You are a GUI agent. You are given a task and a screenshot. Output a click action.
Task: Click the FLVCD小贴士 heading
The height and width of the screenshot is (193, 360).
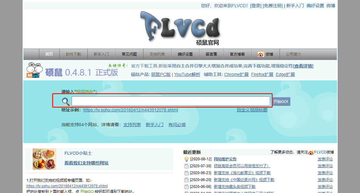coord(78,153)
